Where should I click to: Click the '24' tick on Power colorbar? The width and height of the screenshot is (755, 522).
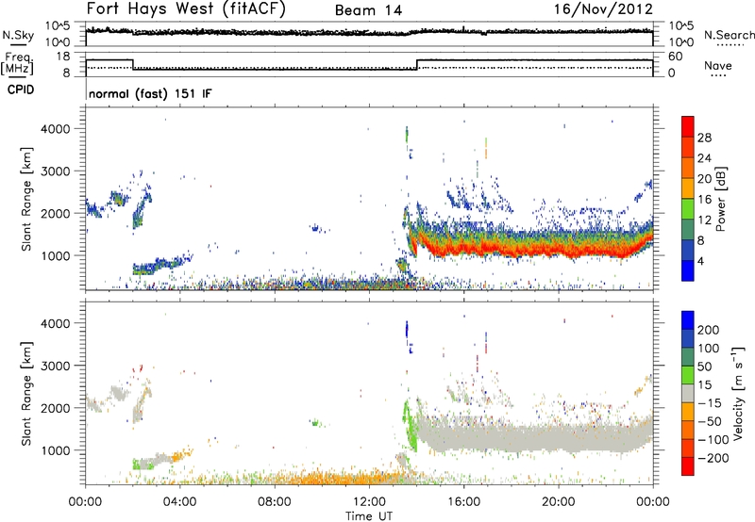[704, 158]
